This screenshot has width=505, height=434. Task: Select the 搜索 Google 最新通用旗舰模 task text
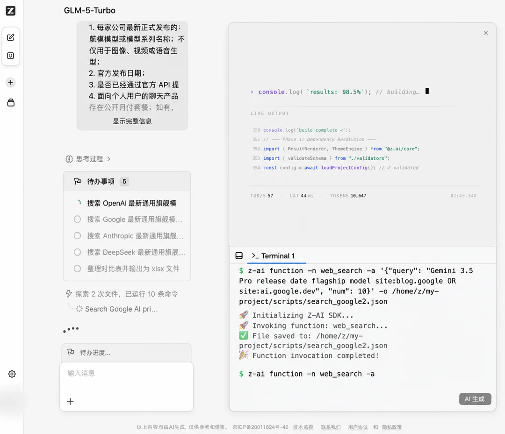(x=135, y=220)
